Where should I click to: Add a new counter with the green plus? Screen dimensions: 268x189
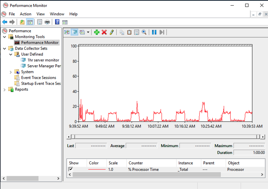(x=96, y=32)
